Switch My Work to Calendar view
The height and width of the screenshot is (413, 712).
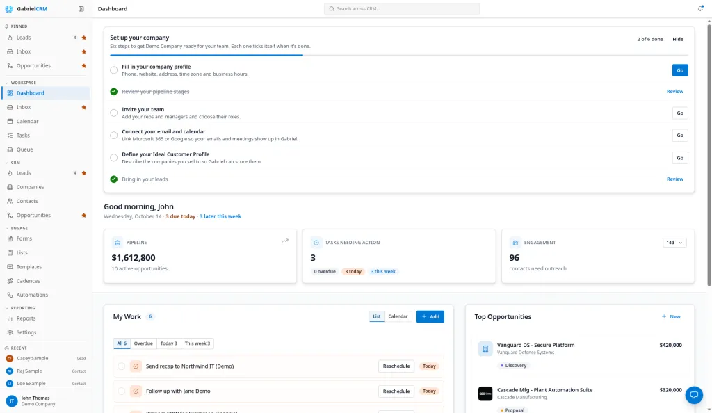[398, 317]
